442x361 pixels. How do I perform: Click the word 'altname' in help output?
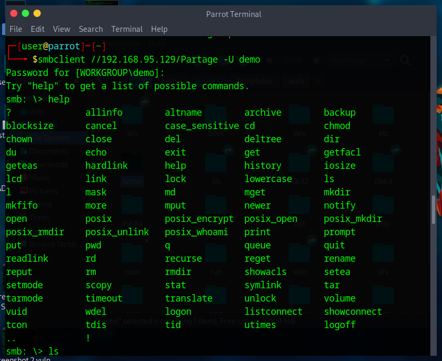click(183, 113)
